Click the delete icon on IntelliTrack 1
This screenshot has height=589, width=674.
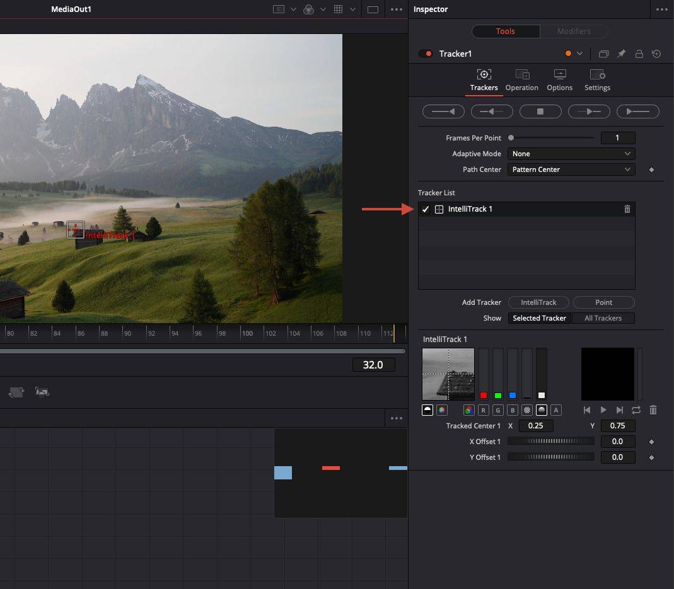pyautogui.click(x=627, y=209)
